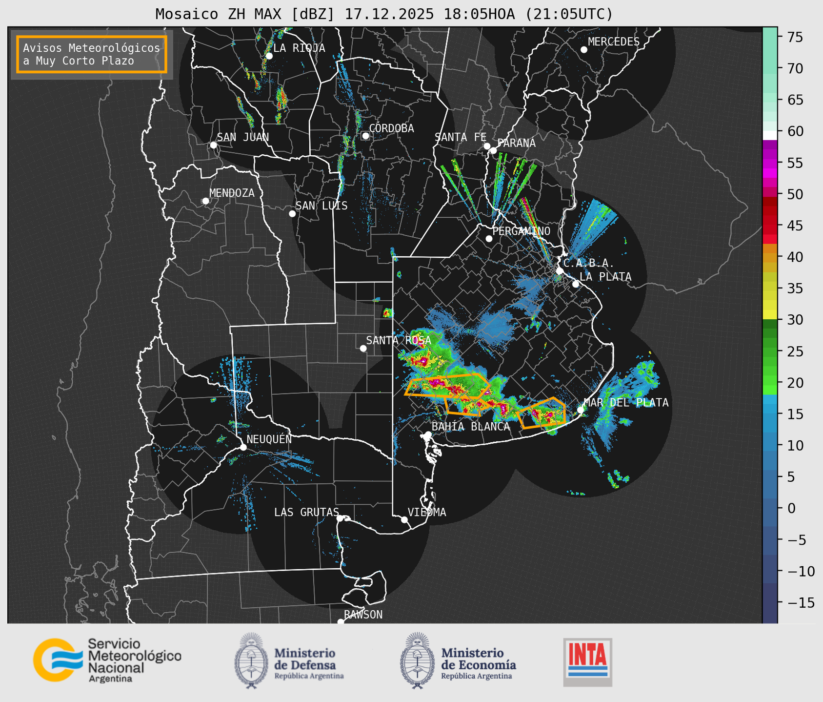Viewport: 823px width, 702px height.
Task: Click the NEUQUÉN city label
Action: tap(269, 439)
